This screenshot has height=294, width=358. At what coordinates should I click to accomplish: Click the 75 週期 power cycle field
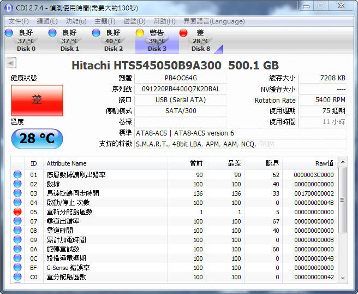click(x=323, y=111)
